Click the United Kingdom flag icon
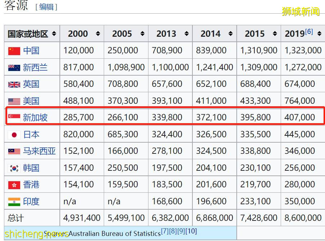This screenshot has width=325, height=241. point(14,85)
